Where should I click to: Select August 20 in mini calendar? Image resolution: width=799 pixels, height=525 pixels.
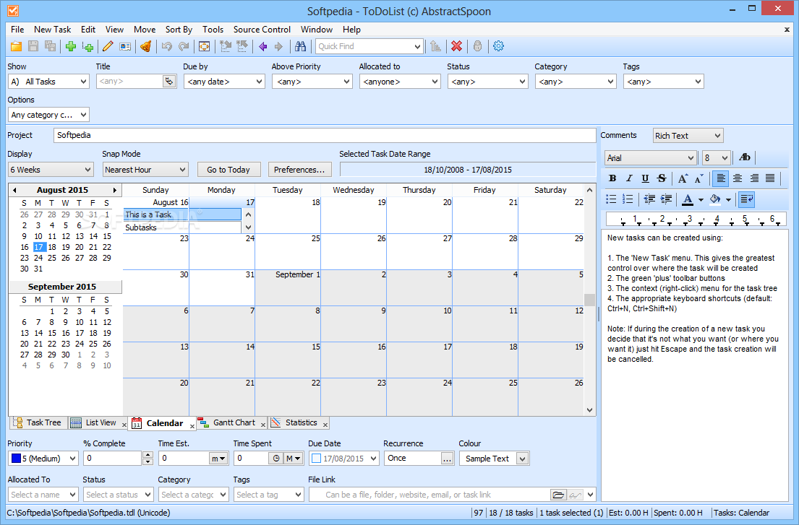[80, 247]
